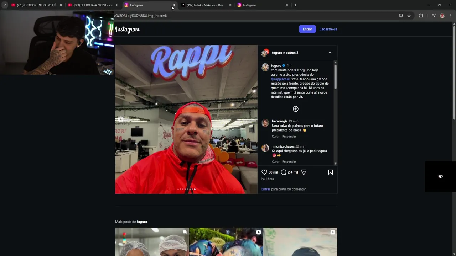
Task: Go to the previous carousel image arrow
Action: (x=120, y=119)
